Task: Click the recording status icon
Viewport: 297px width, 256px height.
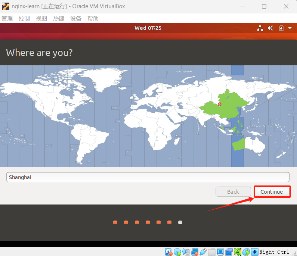Action: [x=229, y=252]
